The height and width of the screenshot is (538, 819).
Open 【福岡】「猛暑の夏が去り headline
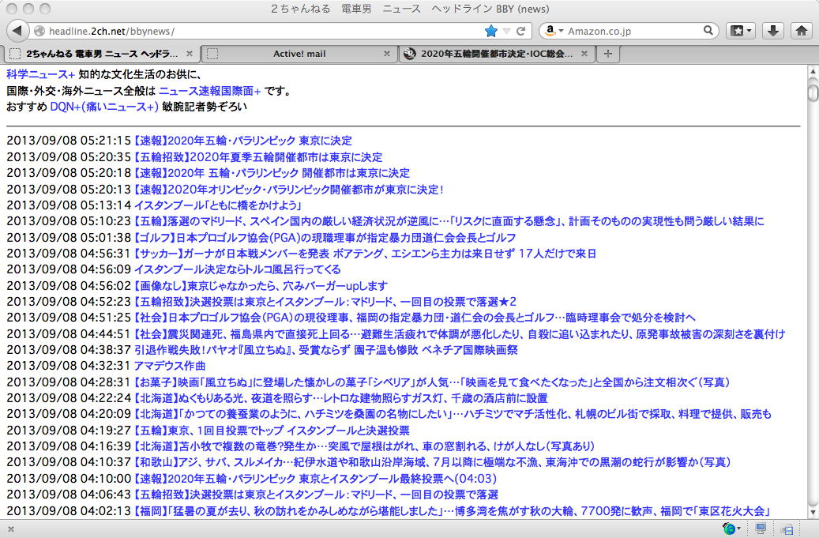453,511
